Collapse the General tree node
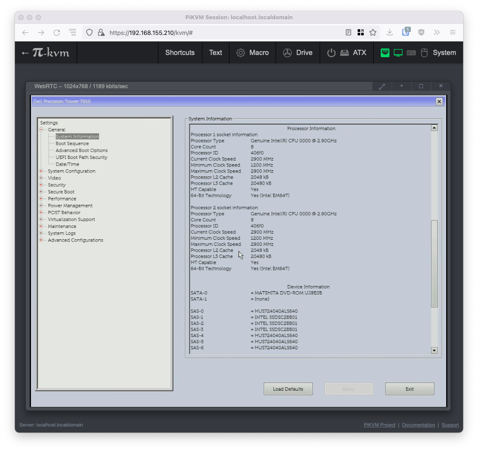The width and height of the screenshot is (478, 451). pyautogui.click(x=41, y=130)
